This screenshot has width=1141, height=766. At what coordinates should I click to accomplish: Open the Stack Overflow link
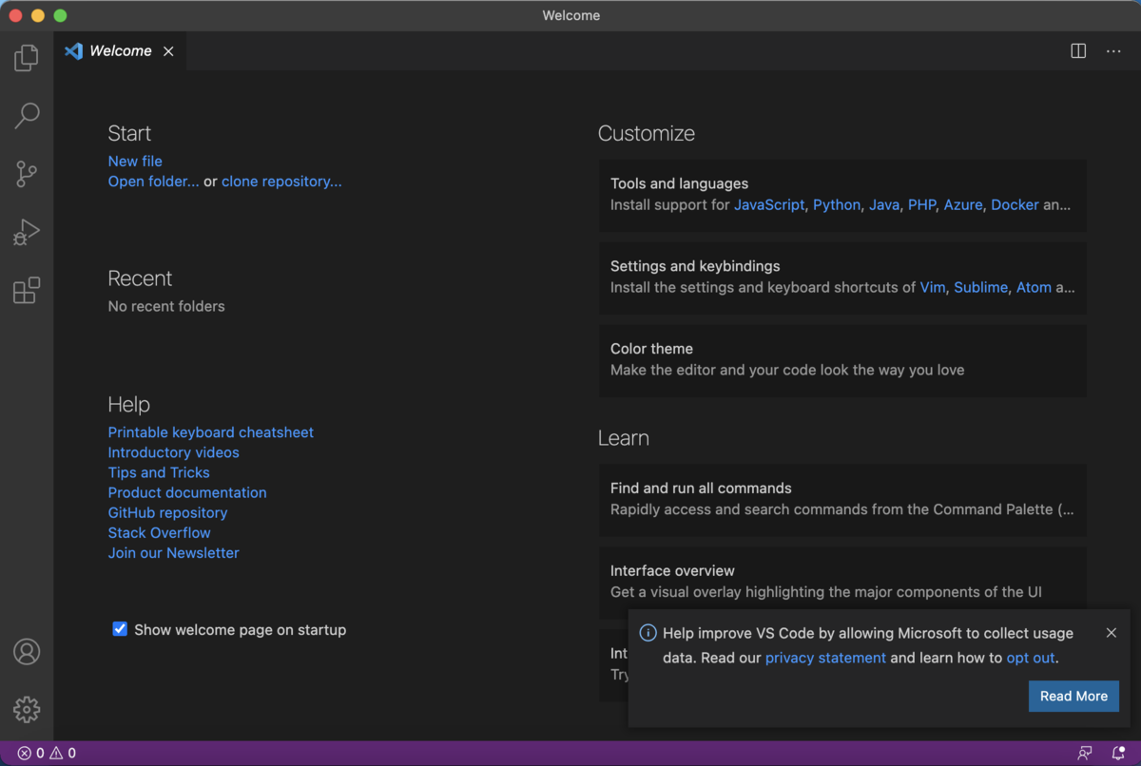[159, 532]
